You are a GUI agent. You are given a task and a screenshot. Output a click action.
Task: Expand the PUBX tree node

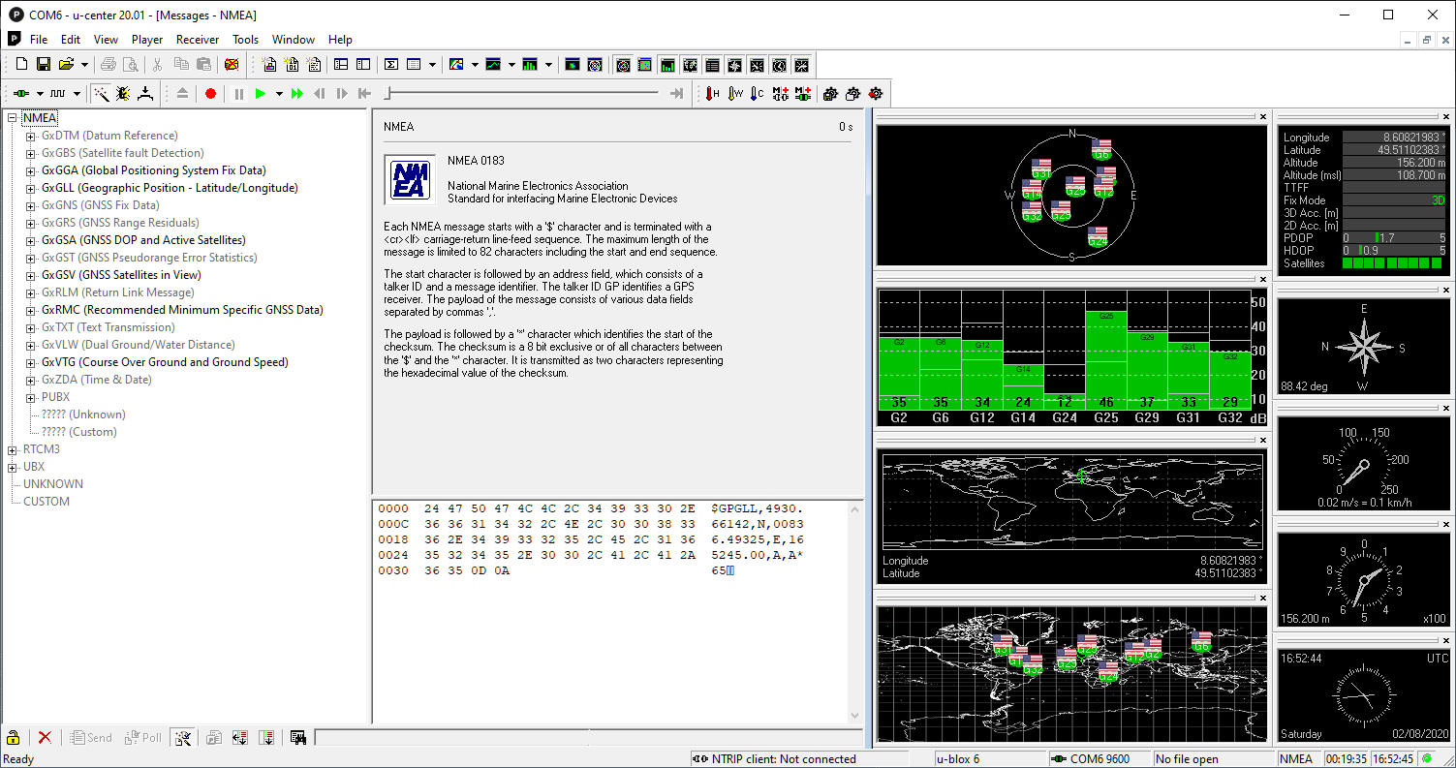[31, 397]
